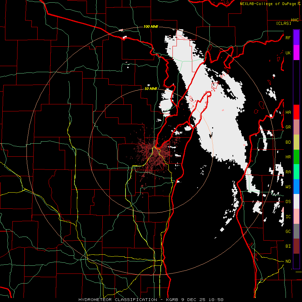This screenshot has width=302, height=302.
Task: Click the DS white legend swatch
Action: [x=296, y=201]
